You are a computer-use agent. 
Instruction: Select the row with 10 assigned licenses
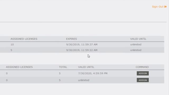coord(82,45)
